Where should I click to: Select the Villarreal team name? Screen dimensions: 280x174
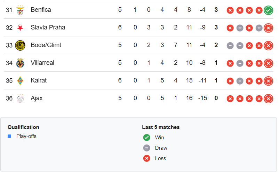point(42,63)
